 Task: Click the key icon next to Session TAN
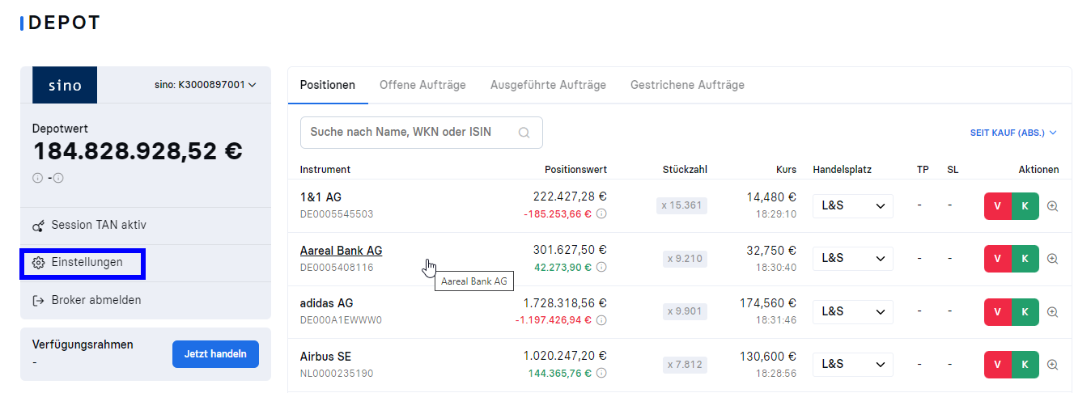click(x=38, y=226)
